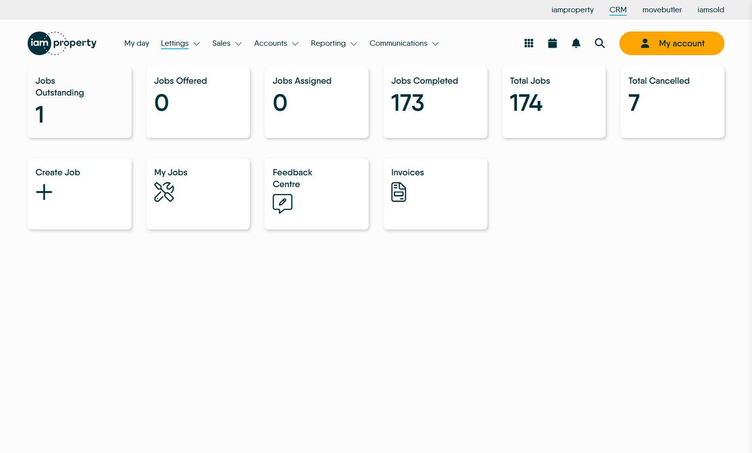The image size is (752, 453).
Task: Open the Total Cancelled card
Action: pyautogui.click(x=672, y=102)
